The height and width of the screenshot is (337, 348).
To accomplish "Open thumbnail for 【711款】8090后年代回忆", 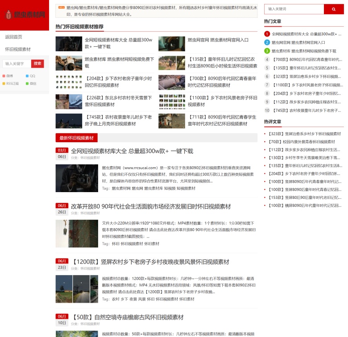I will pos(172,121).
